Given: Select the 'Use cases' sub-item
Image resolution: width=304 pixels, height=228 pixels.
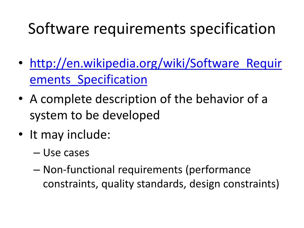Looking at the screenshot, I should point(66,153).
